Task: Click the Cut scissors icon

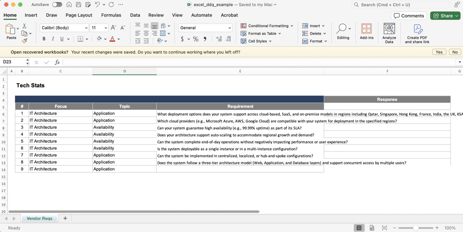Action: coord(24,26)
